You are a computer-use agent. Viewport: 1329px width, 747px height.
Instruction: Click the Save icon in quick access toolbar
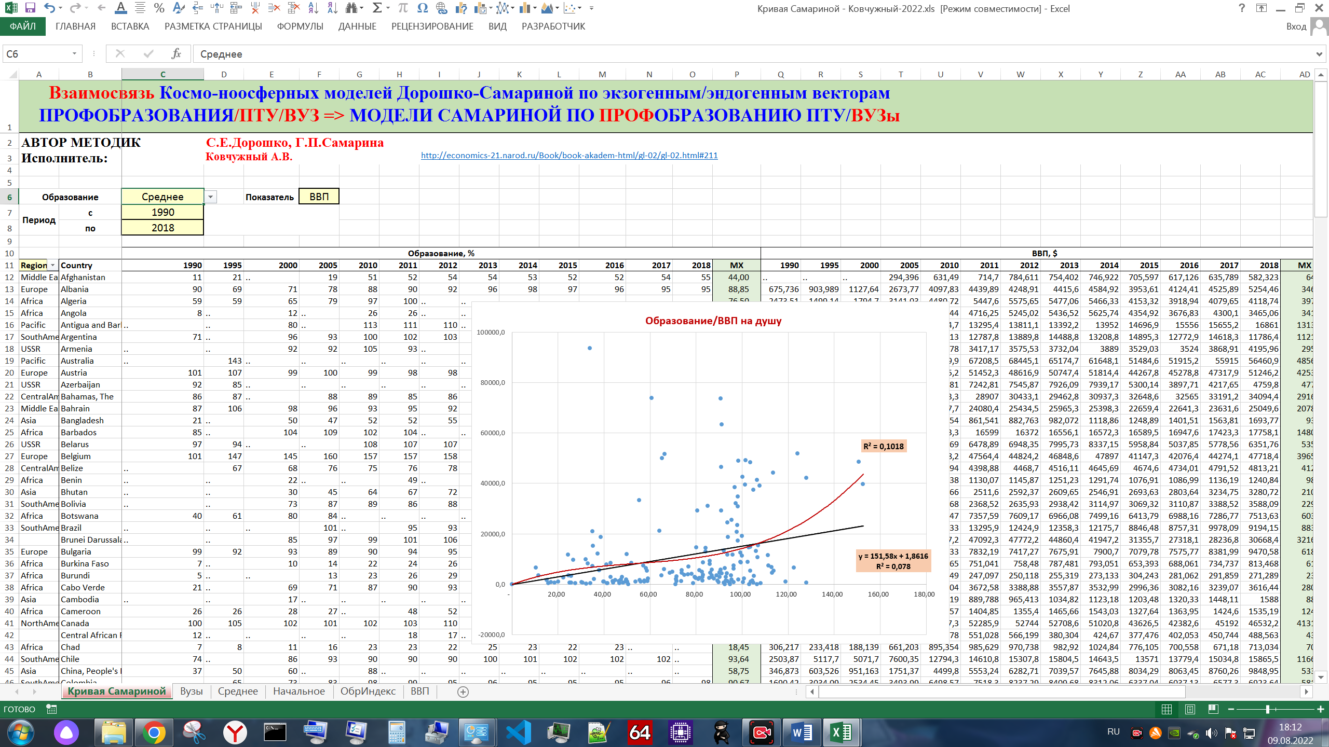[x=30, y=8]
